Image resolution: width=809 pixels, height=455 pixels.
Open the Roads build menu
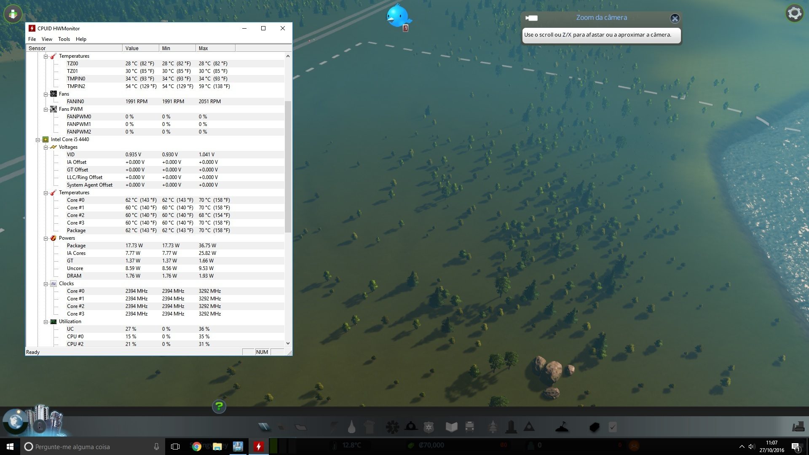[264, 427]
